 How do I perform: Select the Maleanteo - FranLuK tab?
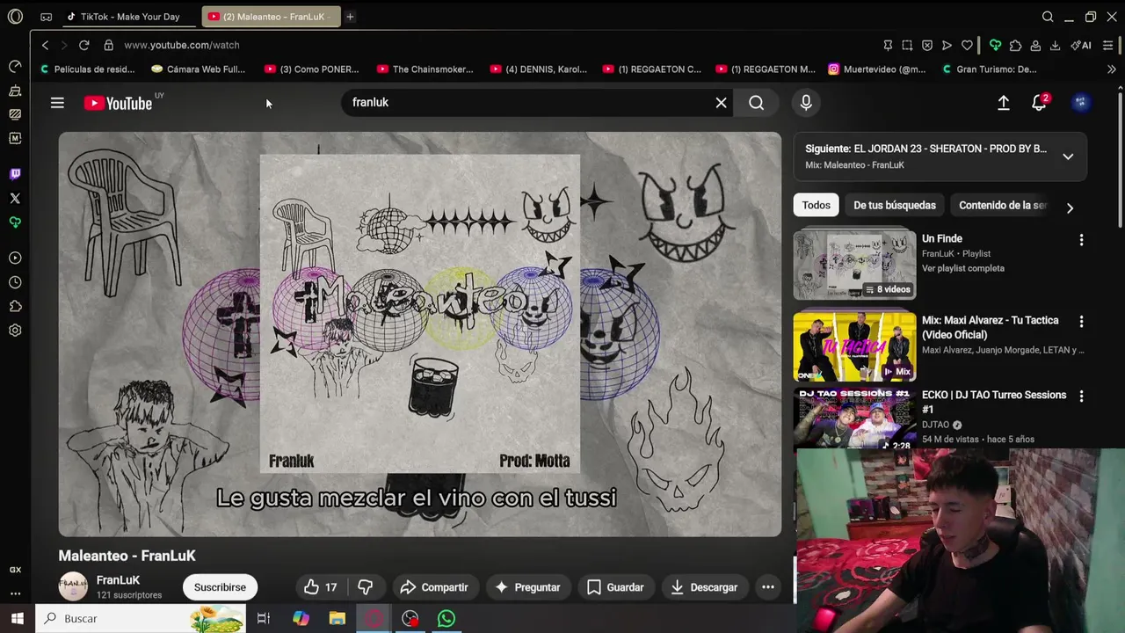click(x=271, y=17)
